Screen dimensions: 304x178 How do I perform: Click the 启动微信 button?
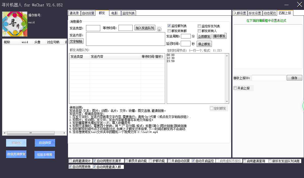click(x=45, y=143)
